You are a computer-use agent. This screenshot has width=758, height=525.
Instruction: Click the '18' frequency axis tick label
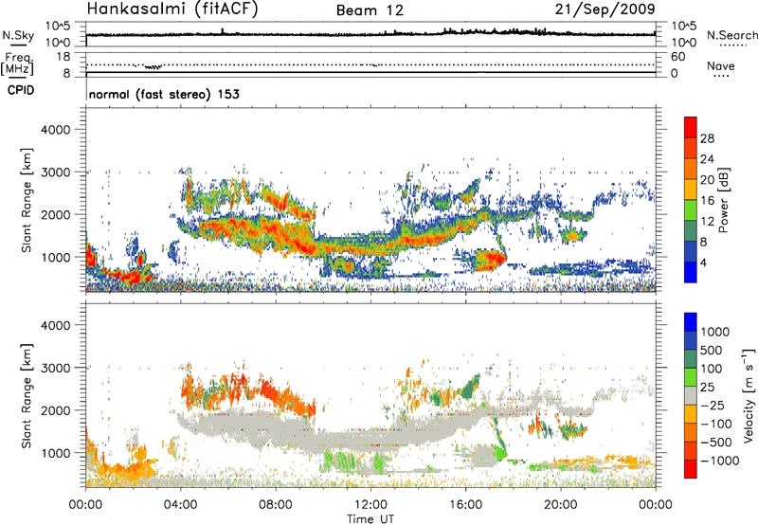[x=63, y=56]
